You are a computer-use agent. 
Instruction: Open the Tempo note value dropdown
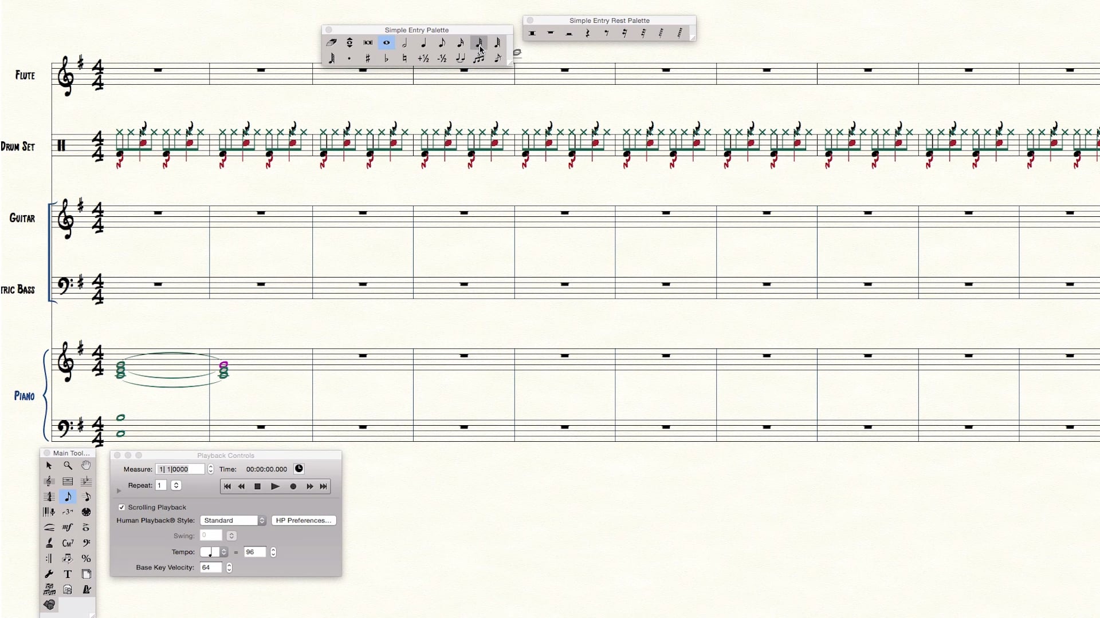pyautogui.click(x=214, y=552)
